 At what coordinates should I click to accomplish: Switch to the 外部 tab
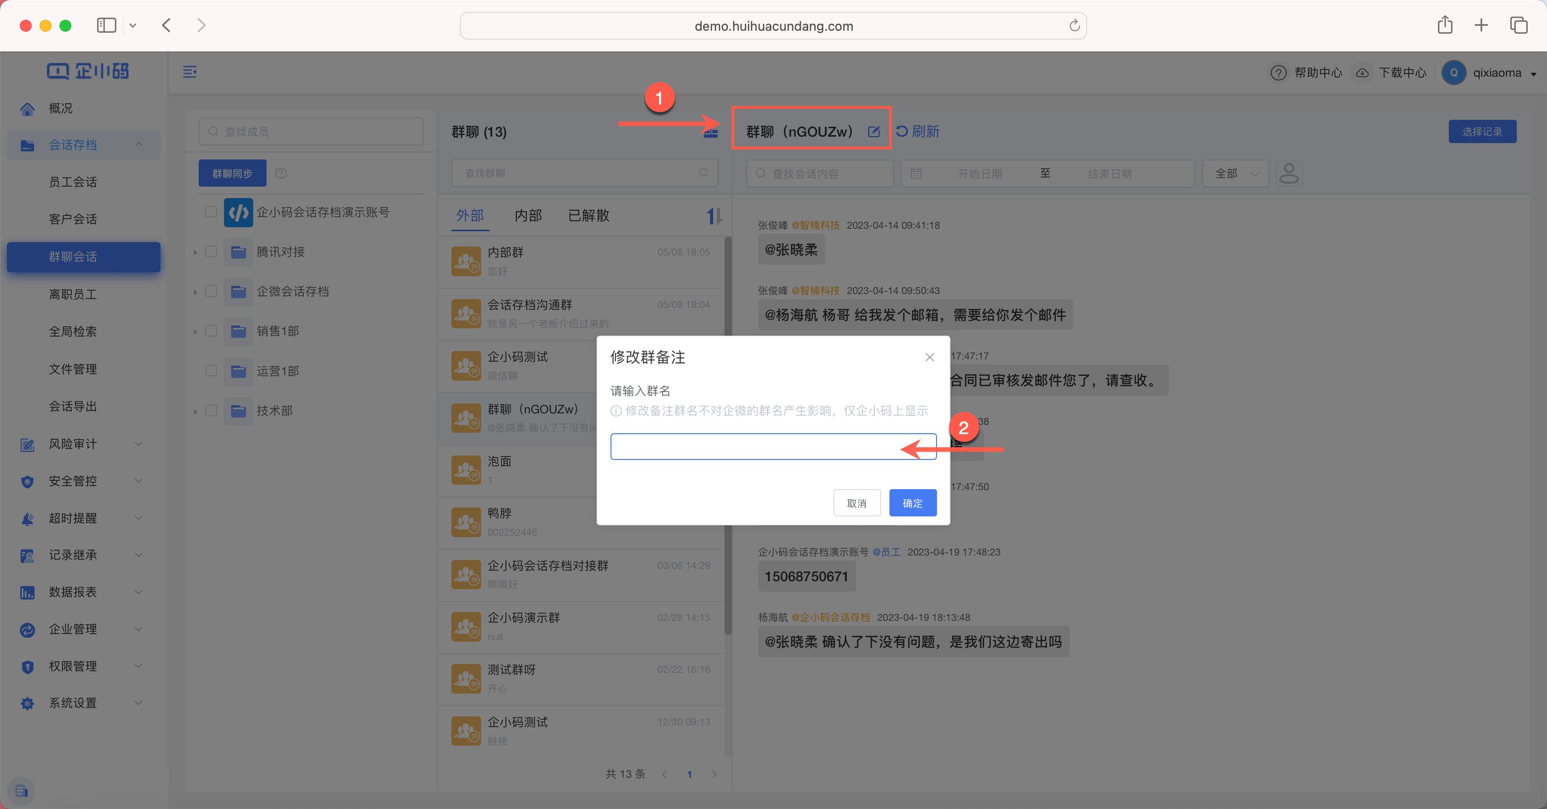pyautogui.click(x=470, y=215)
